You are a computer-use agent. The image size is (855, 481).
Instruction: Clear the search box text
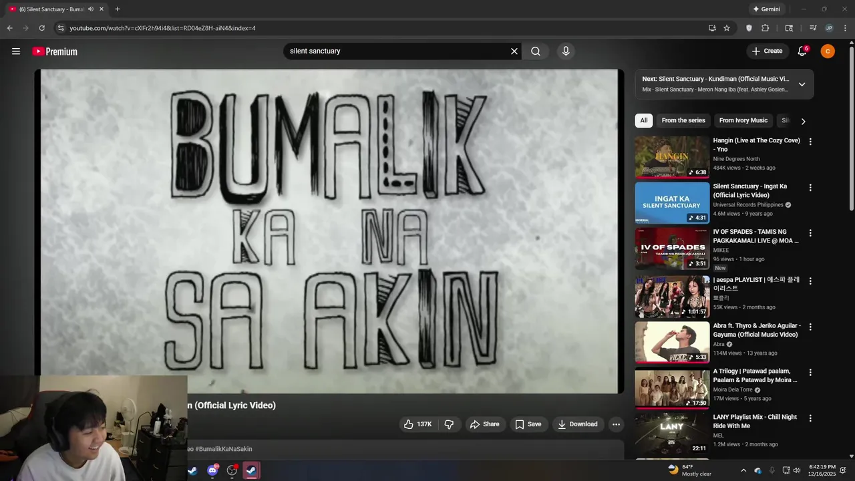coord(514,51)
